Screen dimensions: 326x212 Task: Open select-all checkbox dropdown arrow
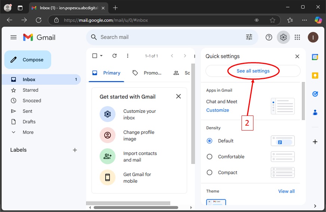[101, 56]
